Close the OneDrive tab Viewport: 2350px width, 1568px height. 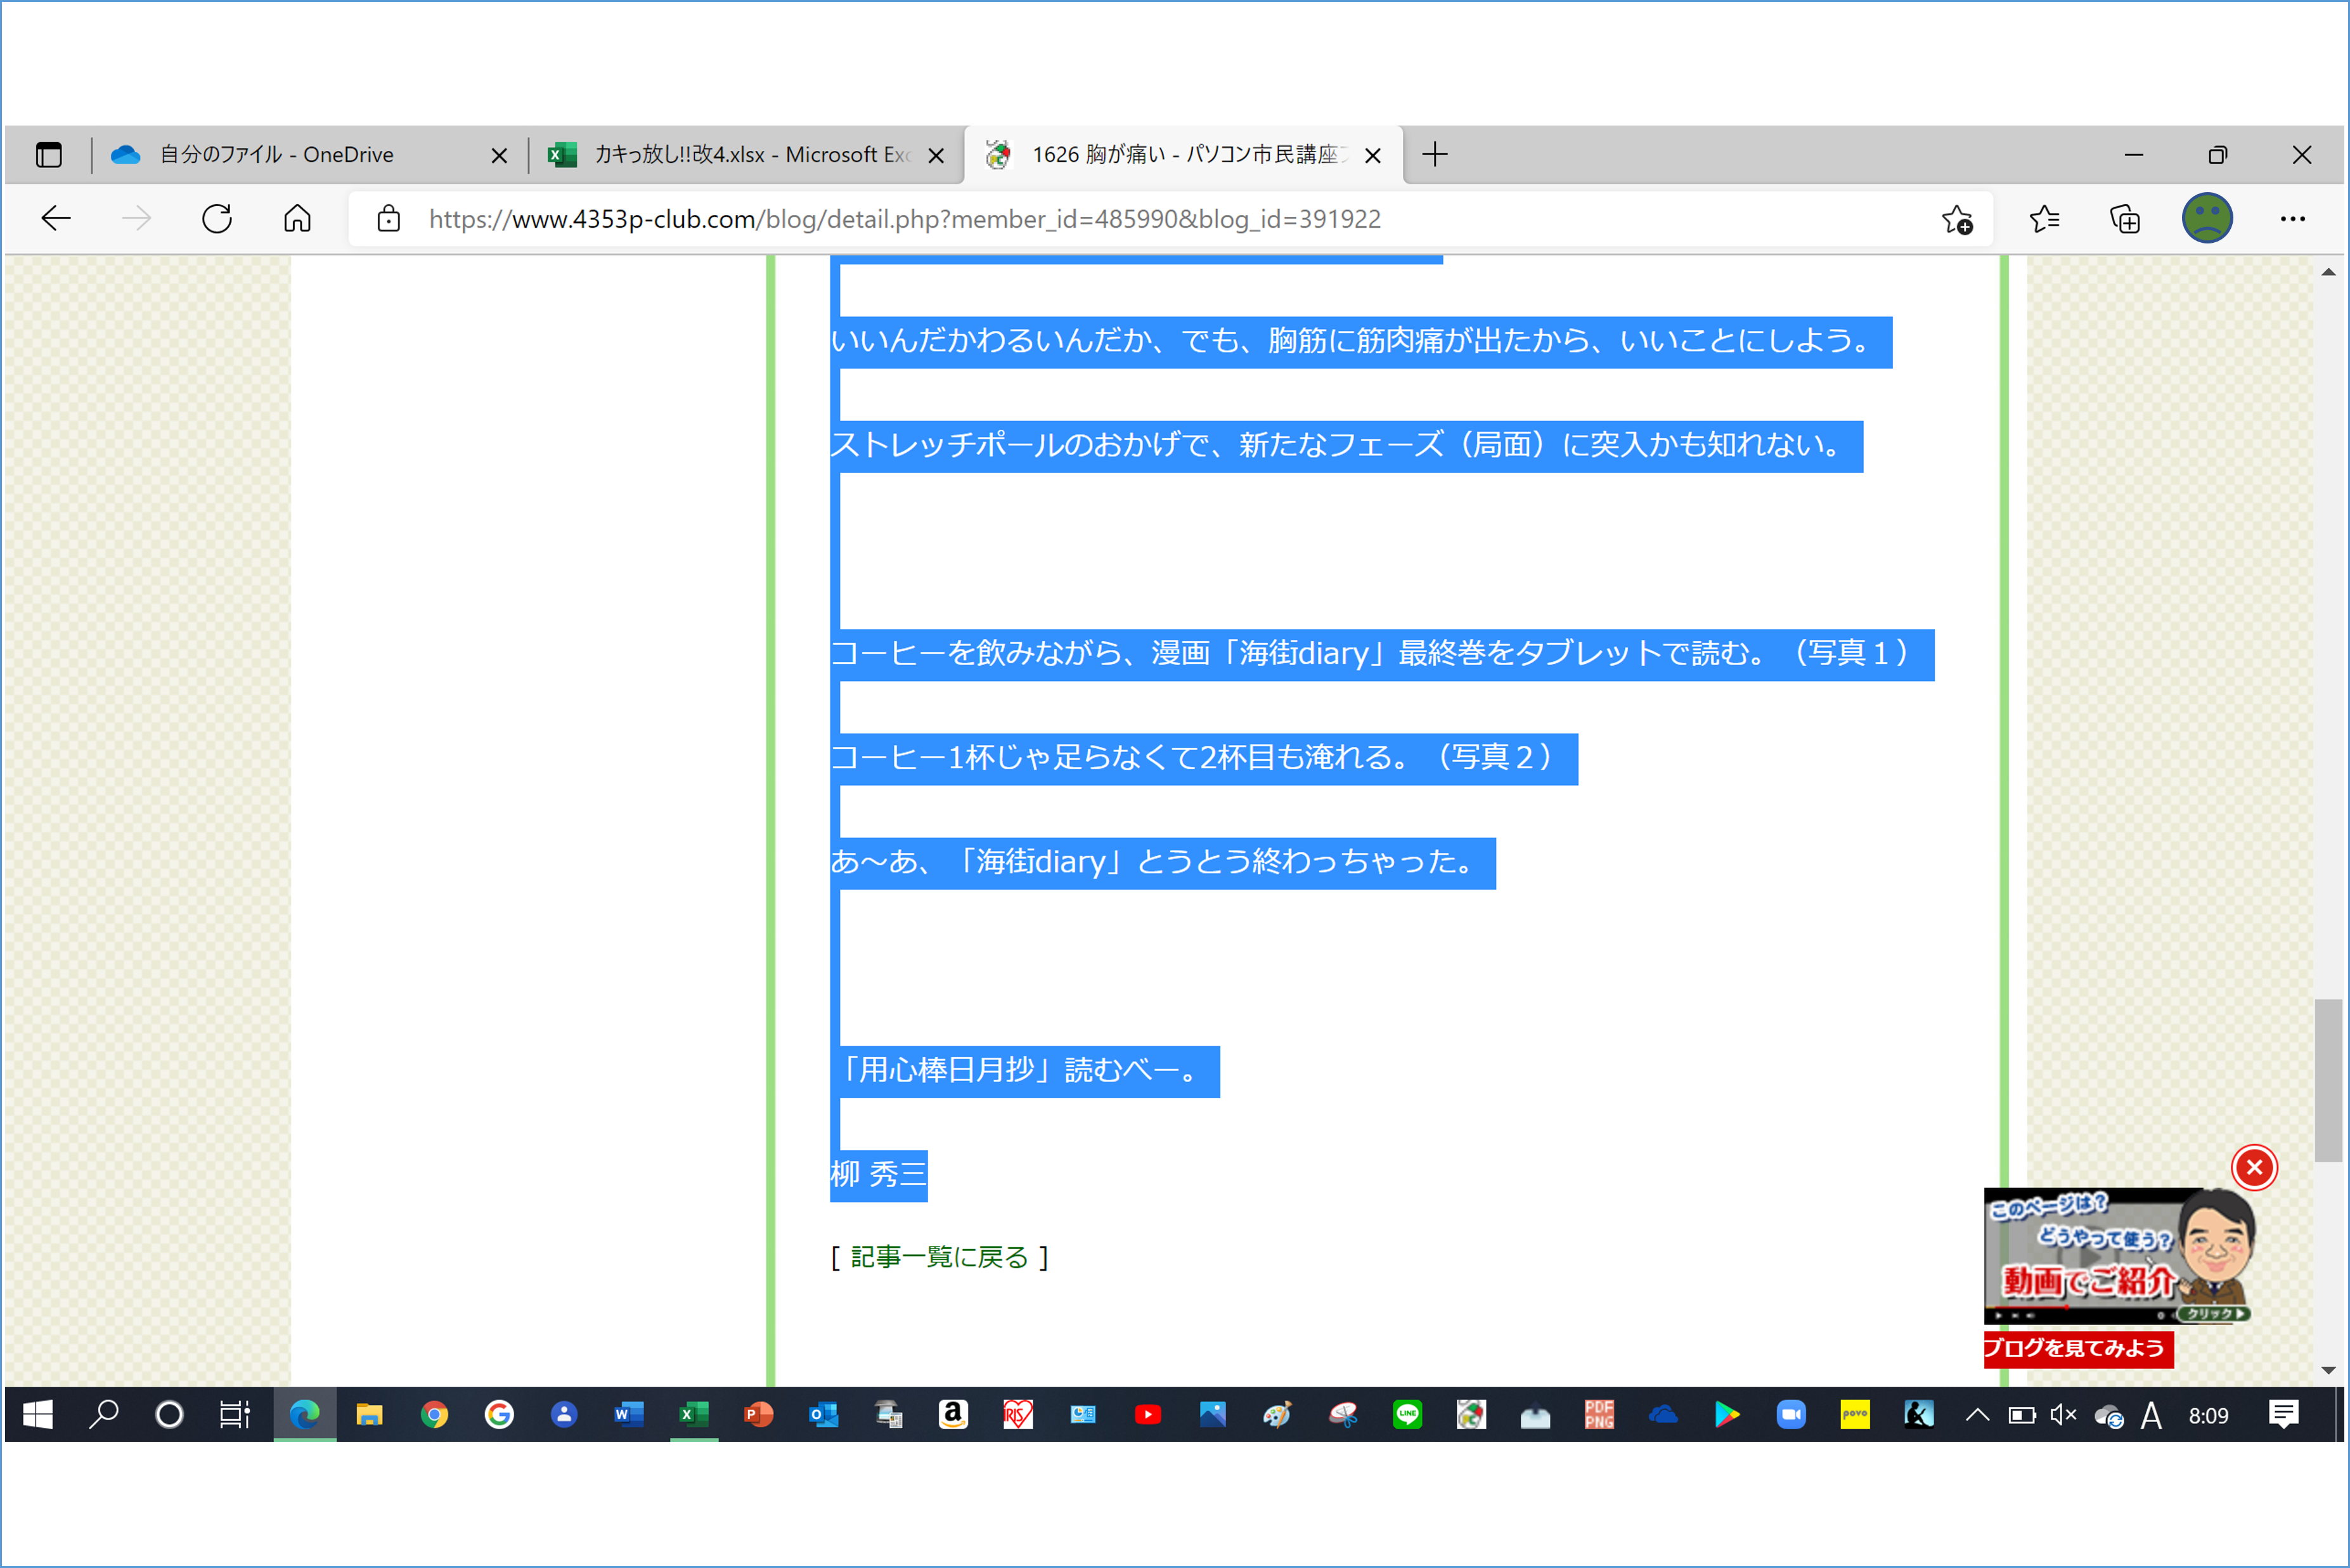tap(499, 155)
